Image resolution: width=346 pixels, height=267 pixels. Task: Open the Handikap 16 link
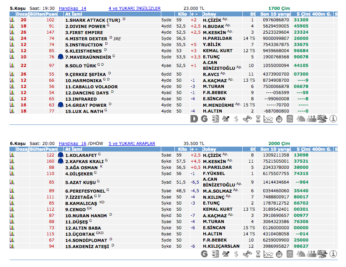(72, 143)
